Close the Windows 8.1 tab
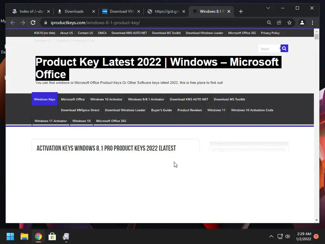This screenshot has width=325, height=244. [229, 11]
